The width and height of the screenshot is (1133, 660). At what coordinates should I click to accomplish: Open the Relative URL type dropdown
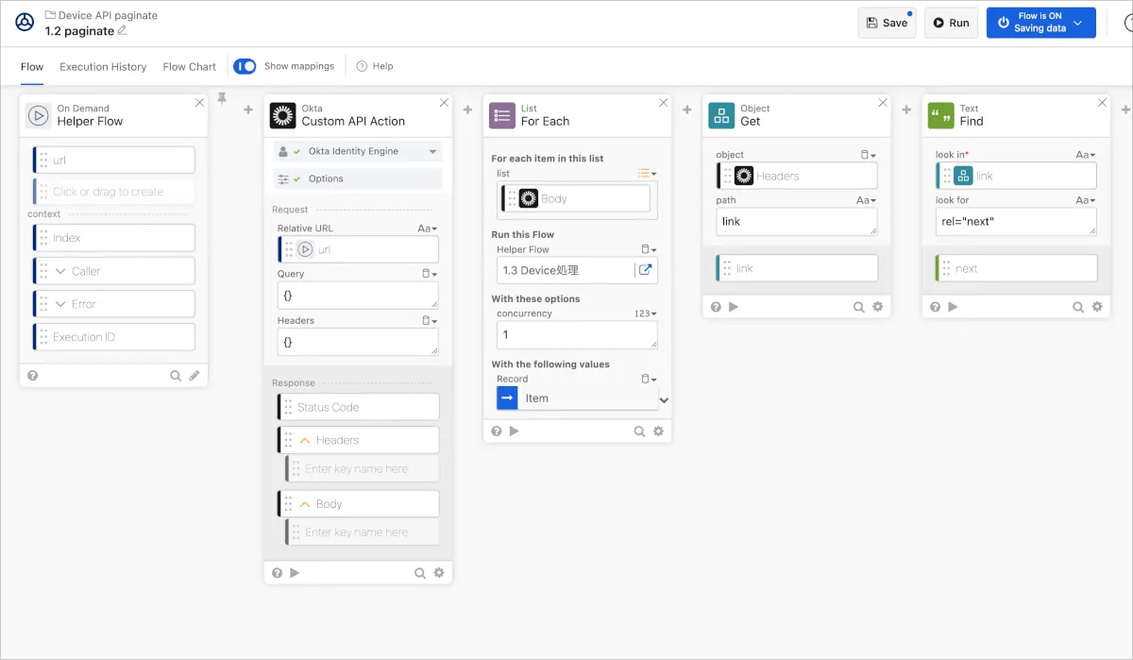pyautogui.click(x=428, y=228)
